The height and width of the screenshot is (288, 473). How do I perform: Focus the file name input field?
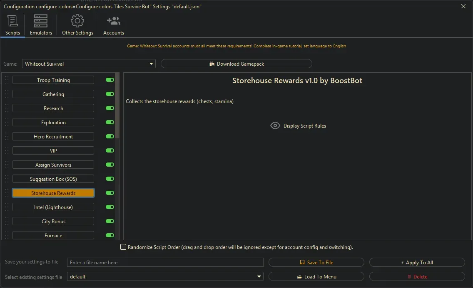(x=165, y=263)
